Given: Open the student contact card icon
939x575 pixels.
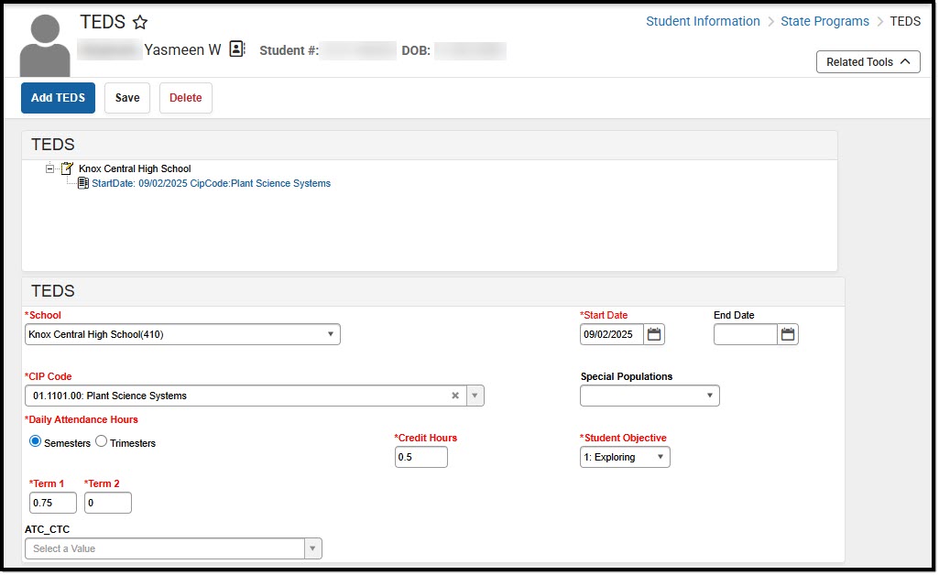Looking at the screenshot, I should tap(237, 49).
